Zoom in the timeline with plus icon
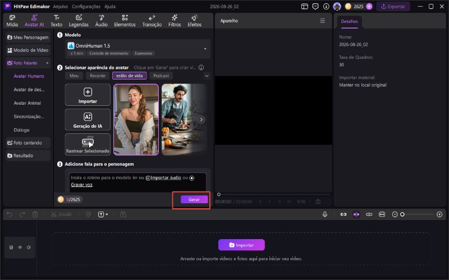Viewport: 449px width, 280px height. [x=439, y=214]
